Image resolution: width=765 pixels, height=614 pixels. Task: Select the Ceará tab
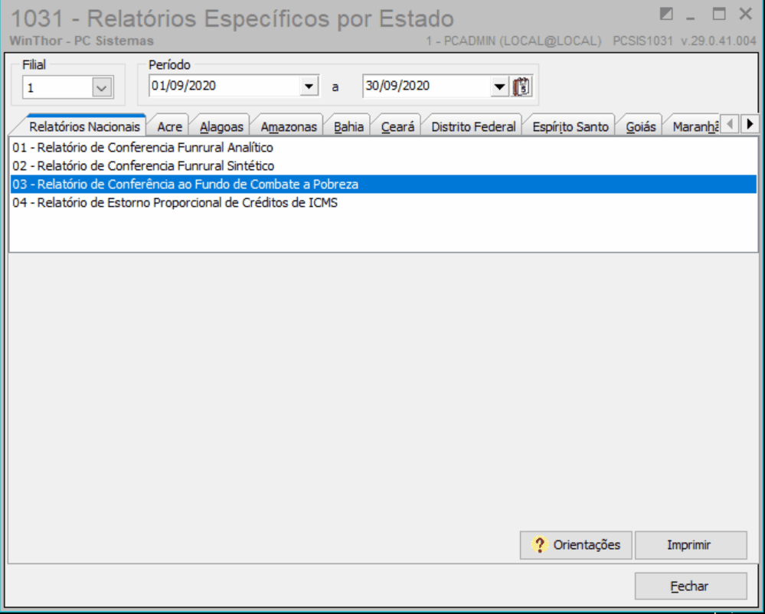pos(397,127)
